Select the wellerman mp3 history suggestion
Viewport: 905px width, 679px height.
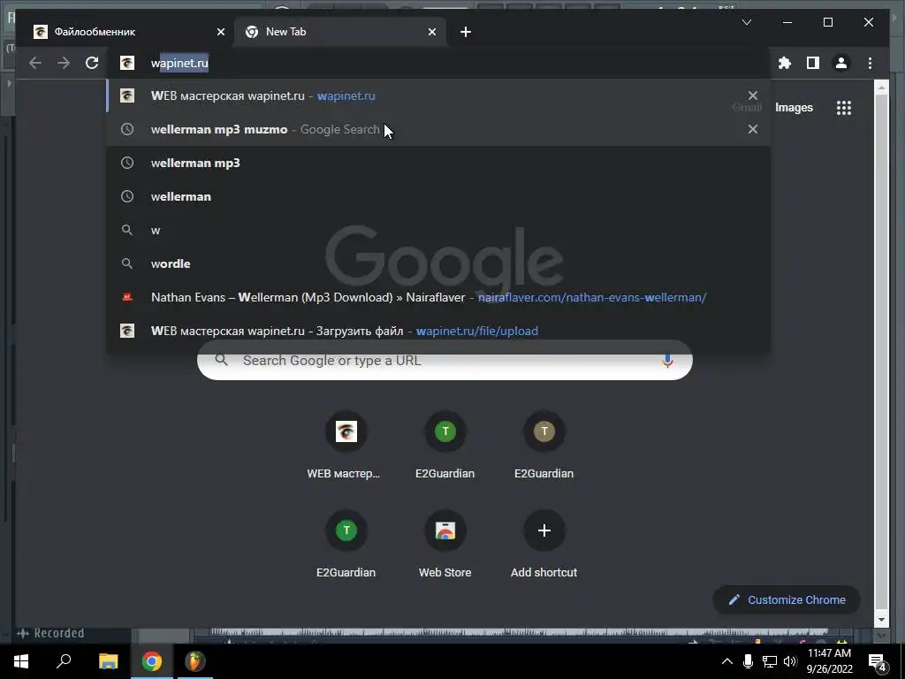pos(438,163)
